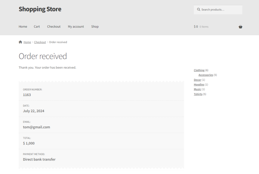Click the Home breadcrumb link
The width and height of the screenshot is (259, 174).
click(27, 42)
